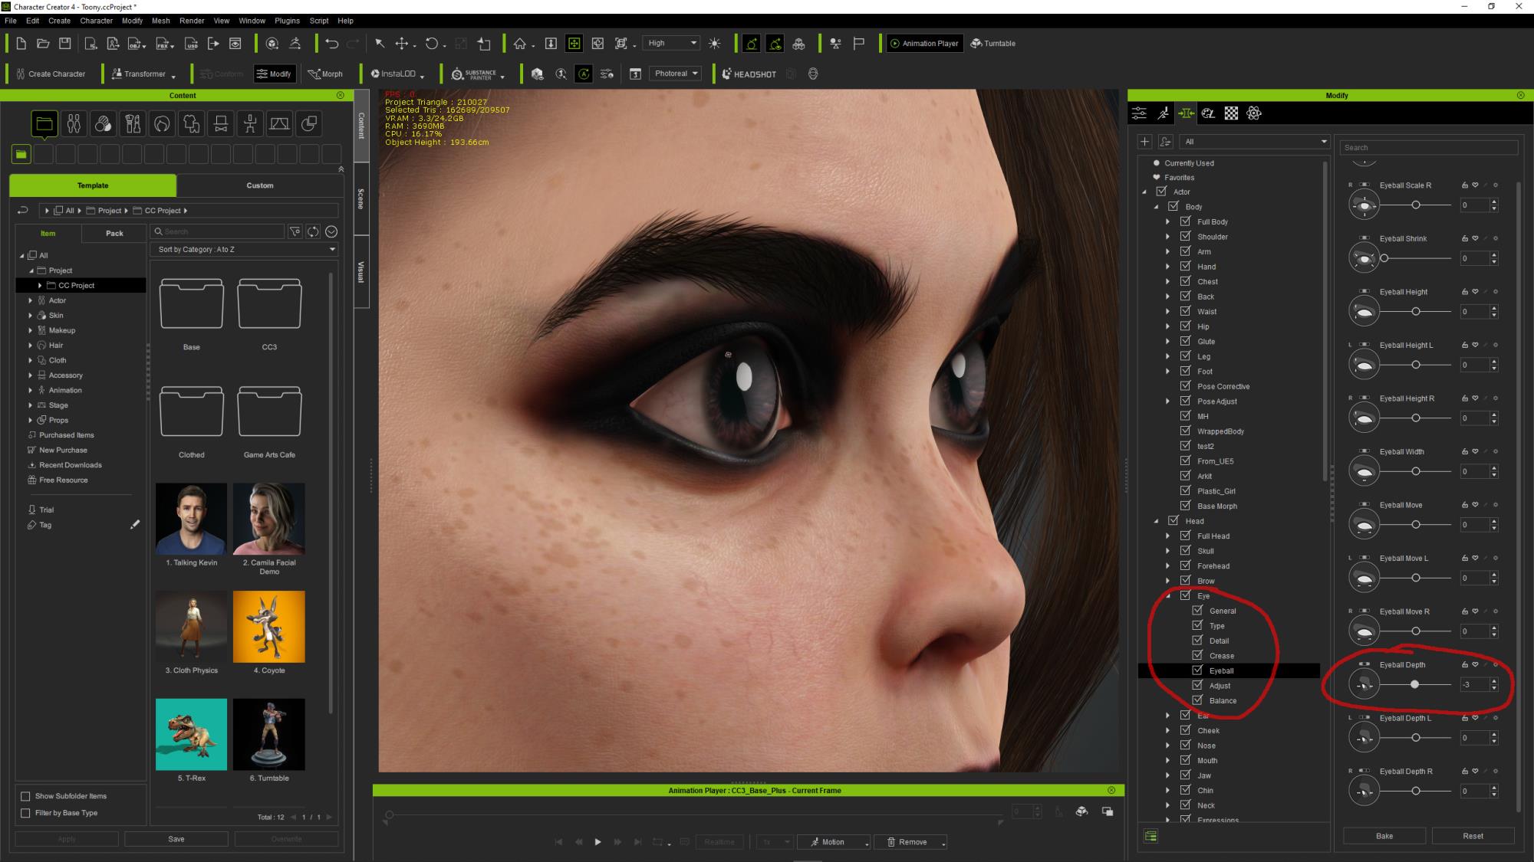Switch to the Pack tab

114,233
